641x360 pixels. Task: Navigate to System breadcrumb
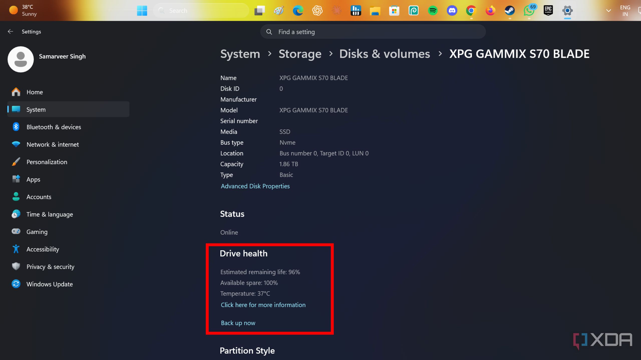tap(240, 54)
